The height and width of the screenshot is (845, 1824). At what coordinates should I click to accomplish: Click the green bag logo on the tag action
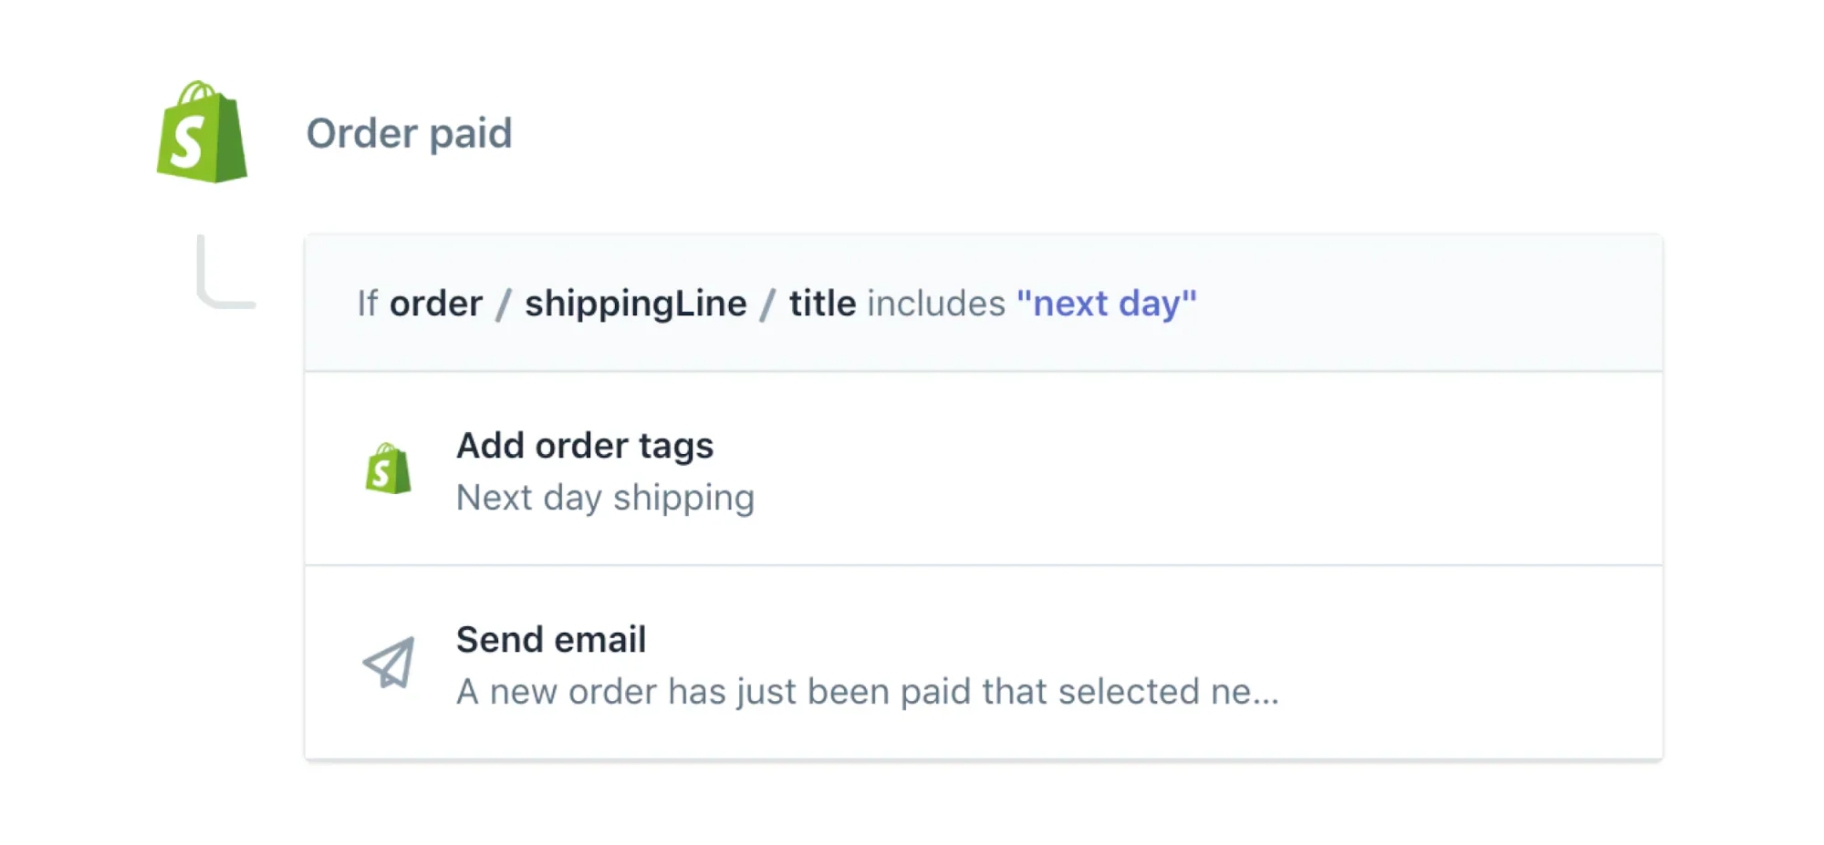coord(387,469)
